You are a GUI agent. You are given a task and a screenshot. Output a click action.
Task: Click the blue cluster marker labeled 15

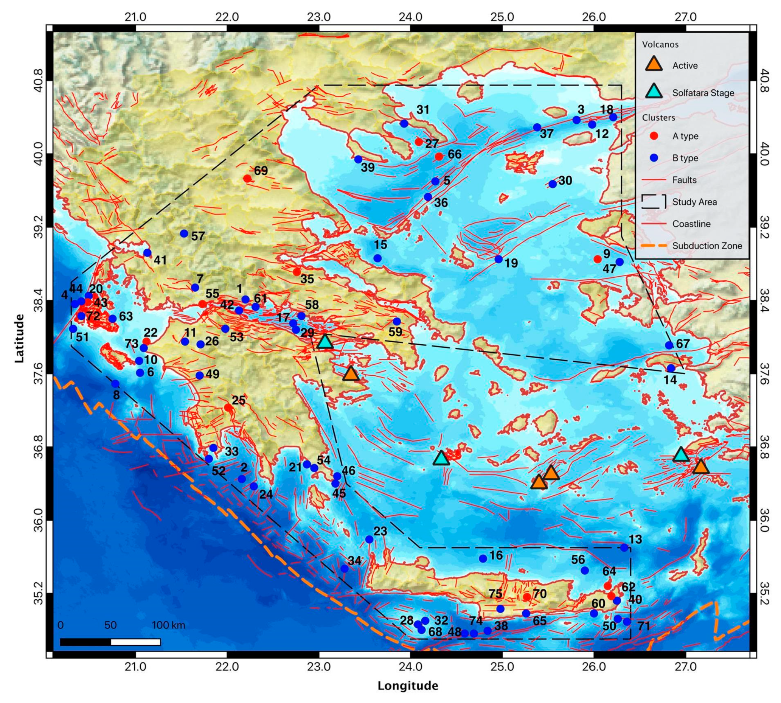pyautogui.click(x=377, y=258)
